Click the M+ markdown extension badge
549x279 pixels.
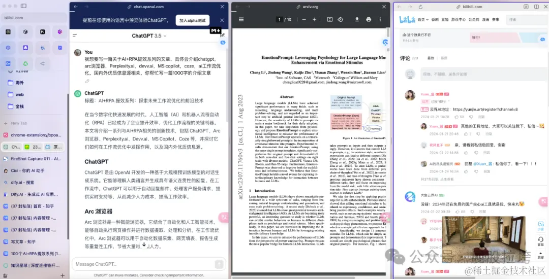tap(216, 31)
